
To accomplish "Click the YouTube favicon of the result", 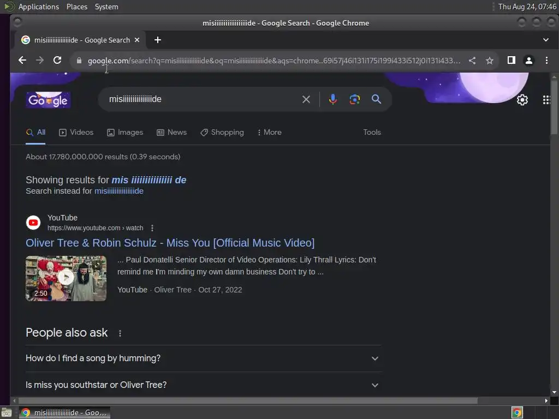I will point(33,223).
